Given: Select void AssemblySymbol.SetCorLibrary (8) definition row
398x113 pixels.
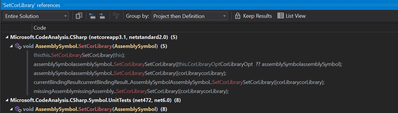Looking at the screenshot, I should click(x=95, y=109).
